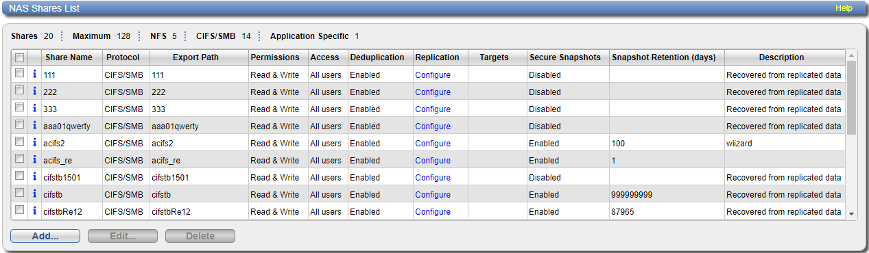Check the box for share cifstb
This screenshot has width=869, height=253.
click(x=20, y=193)
